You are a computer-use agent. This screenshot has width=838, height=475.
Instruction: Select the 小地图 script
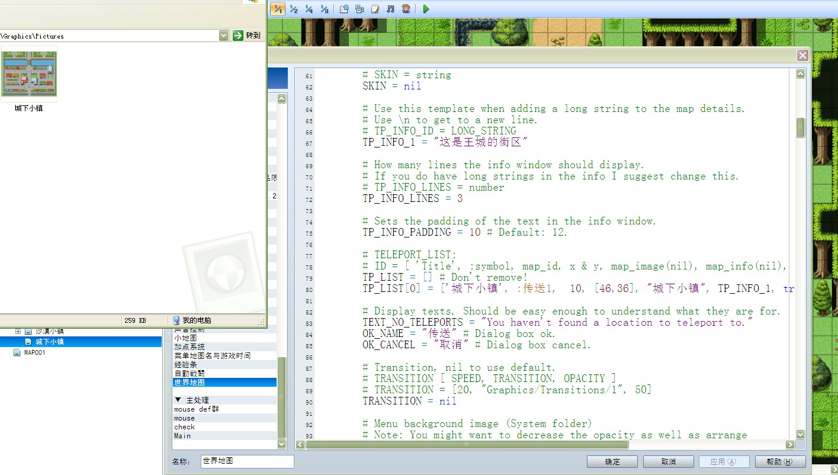click(x=224, y=338)
